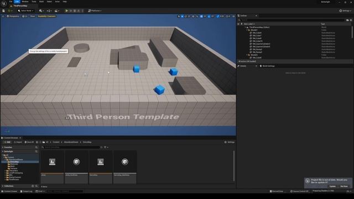Open the Edit menu
354x199 pixels.
coord(17,2)
